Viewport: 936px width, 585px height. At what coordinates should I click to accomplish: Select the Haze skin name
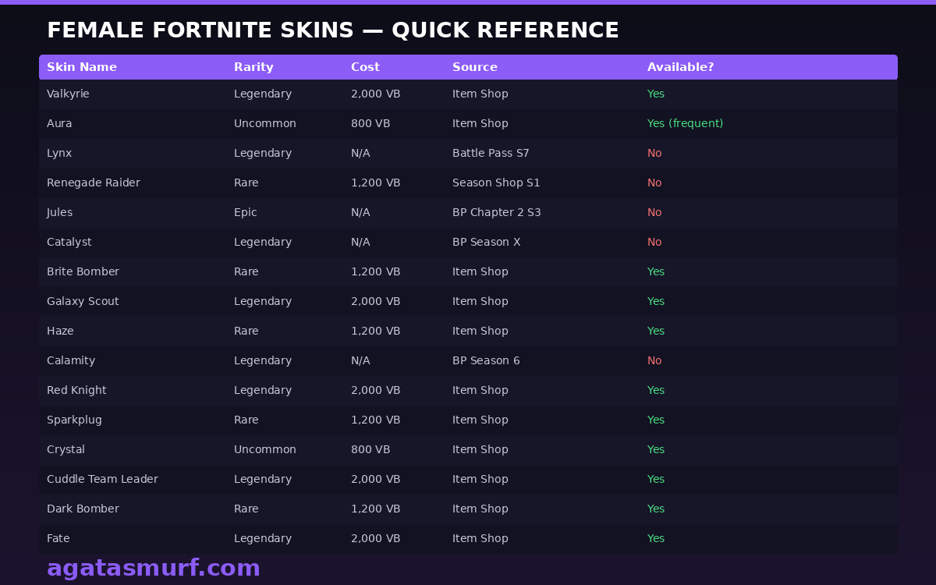(x=60, y=331)
